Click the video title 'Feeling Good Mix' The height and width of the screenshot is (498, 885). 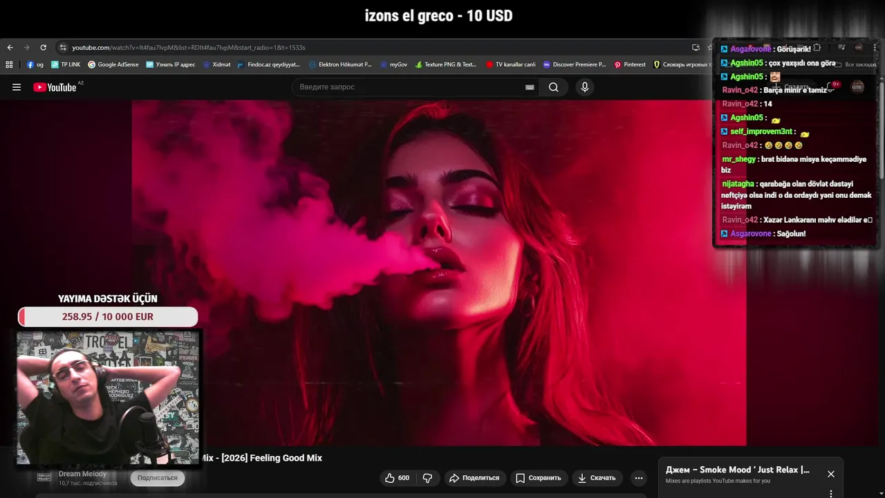[261, 458]
